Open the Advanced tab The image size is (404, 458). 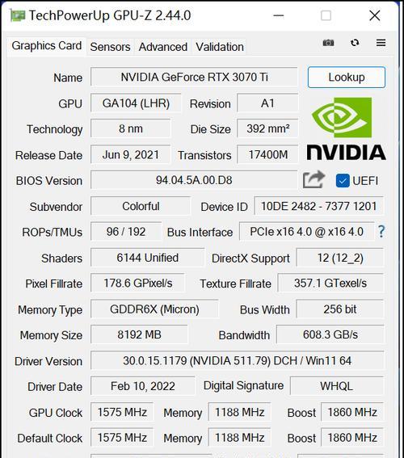pyautogui.click(x=163, y=47)
